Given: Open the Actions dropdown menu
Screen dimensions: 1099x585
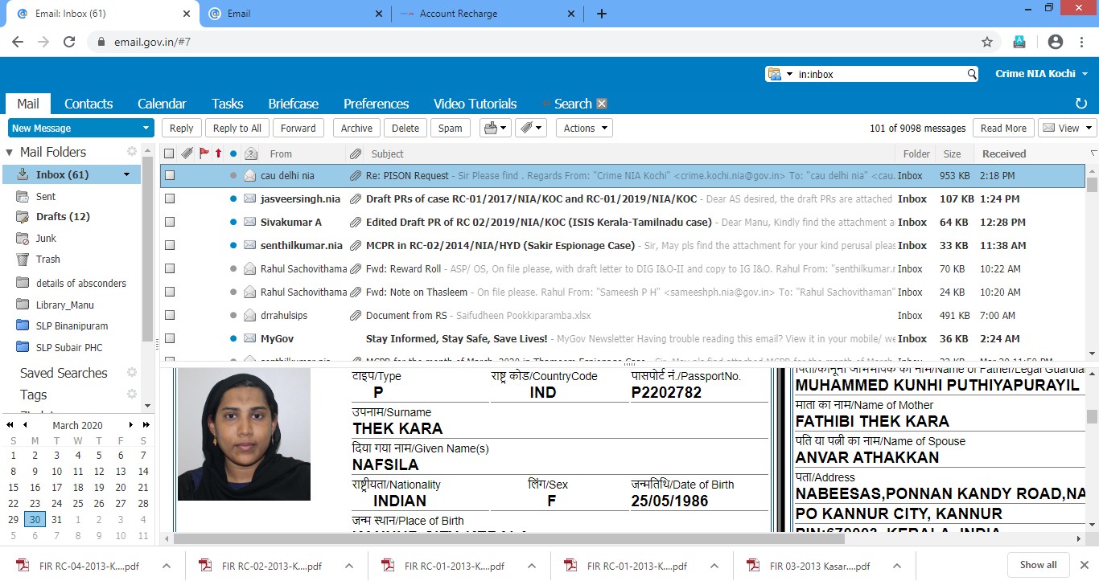Looking at the screenshot, I should click(x=583, y=128).
